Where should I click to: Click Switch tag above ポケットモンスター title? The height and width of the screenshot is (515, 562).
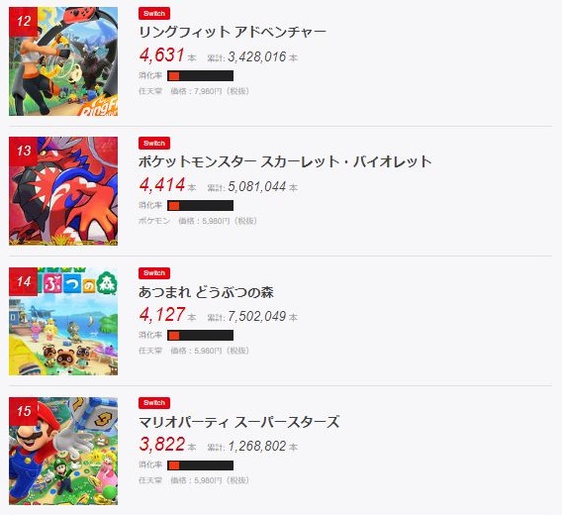tap(154, 144)
